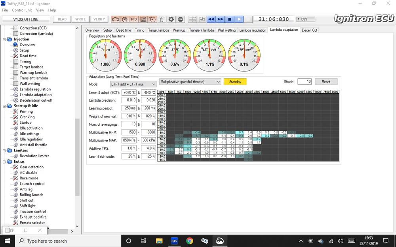Click the gear settings toolbar icon
This screenshot has width=396, height=247.
(x=171, y=19)
